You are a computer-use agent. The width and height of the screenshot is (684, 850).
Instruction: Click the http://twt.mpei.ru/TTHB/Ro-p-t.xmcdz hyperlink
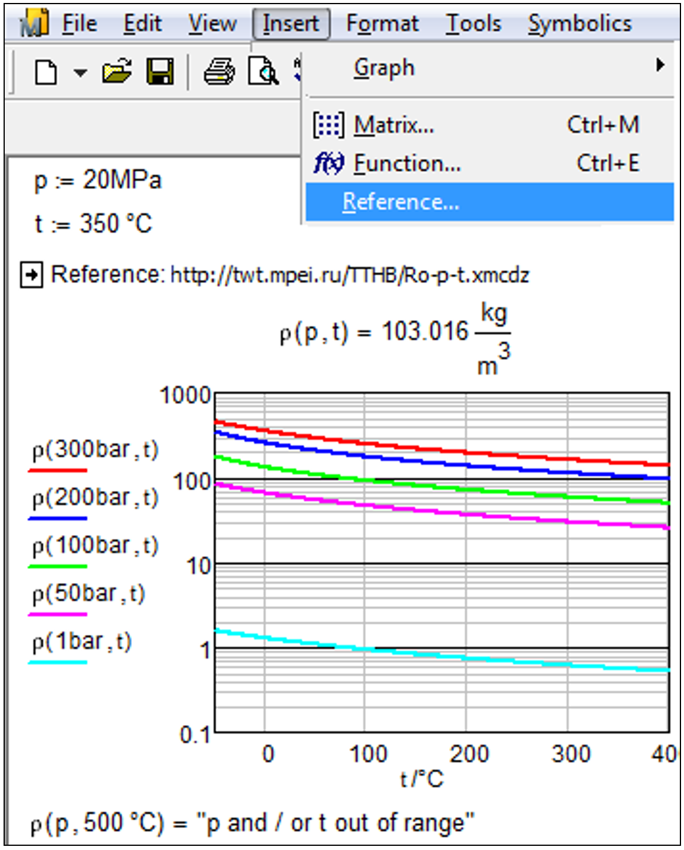351,275
